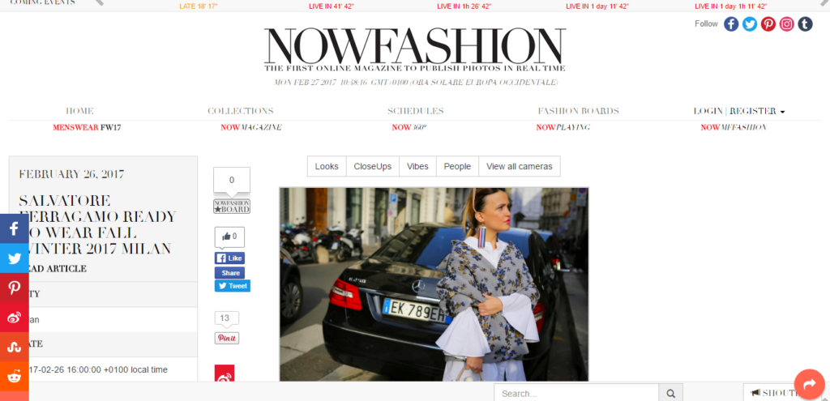This screenshot has height=401, width=830.
Task: Click the Facebook Like button
Action: 229,258
